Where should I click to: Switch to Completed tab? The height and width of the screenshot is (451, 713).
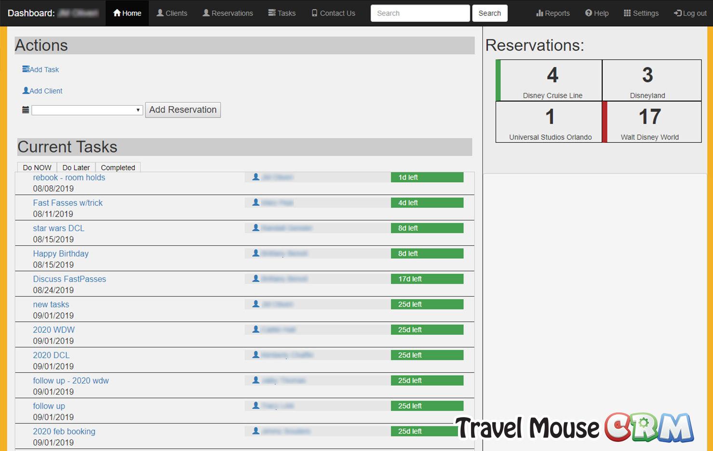click(118, 167)
